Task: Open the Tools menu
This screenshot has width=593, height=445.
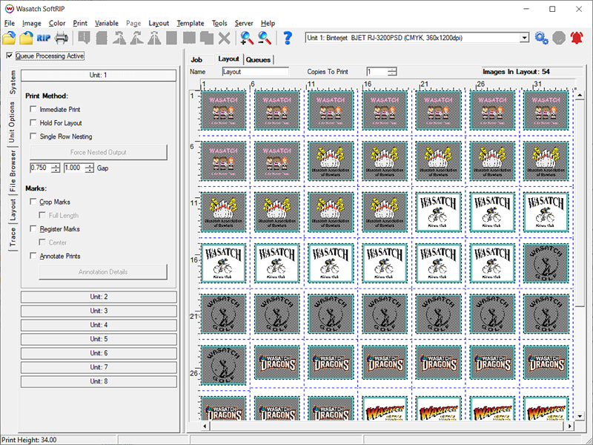Action: [219, 23]
